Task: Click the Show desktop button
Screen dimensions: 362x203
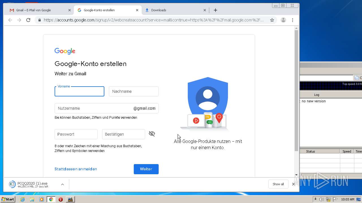Action: (x=359, y=199)
